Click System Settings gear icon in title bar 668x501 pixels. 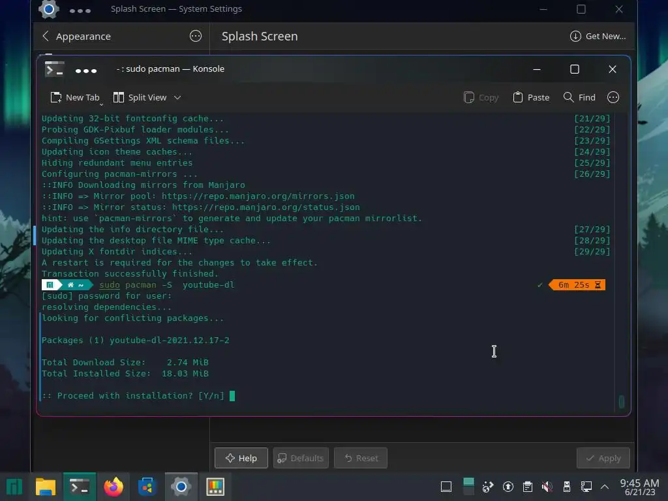point(48,9)
